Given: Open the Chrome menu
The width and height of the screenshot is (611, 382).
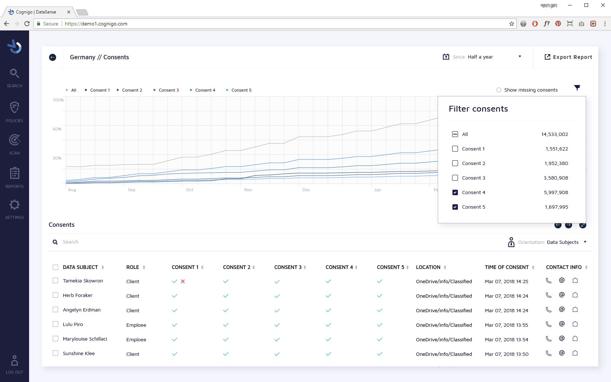Looking at the screenshot, I should (x=605, y=24).
